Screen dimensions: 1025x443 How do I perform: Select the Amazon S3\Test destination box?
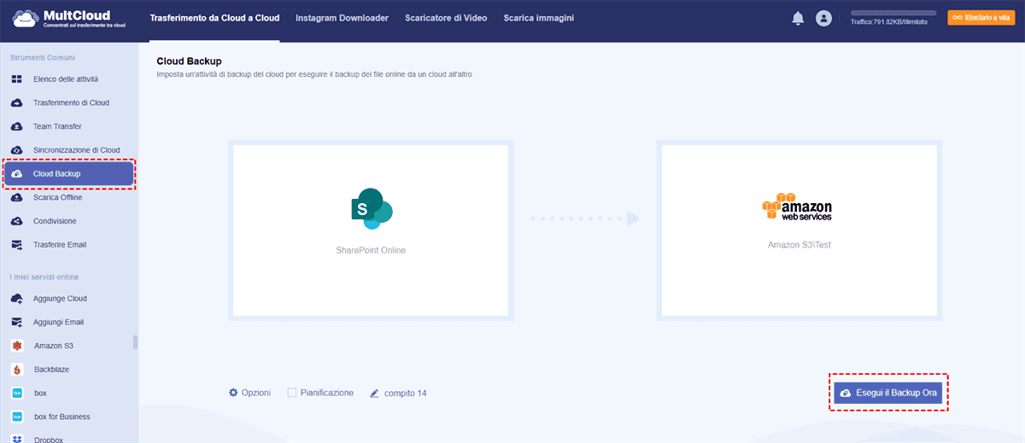(799, 230)
